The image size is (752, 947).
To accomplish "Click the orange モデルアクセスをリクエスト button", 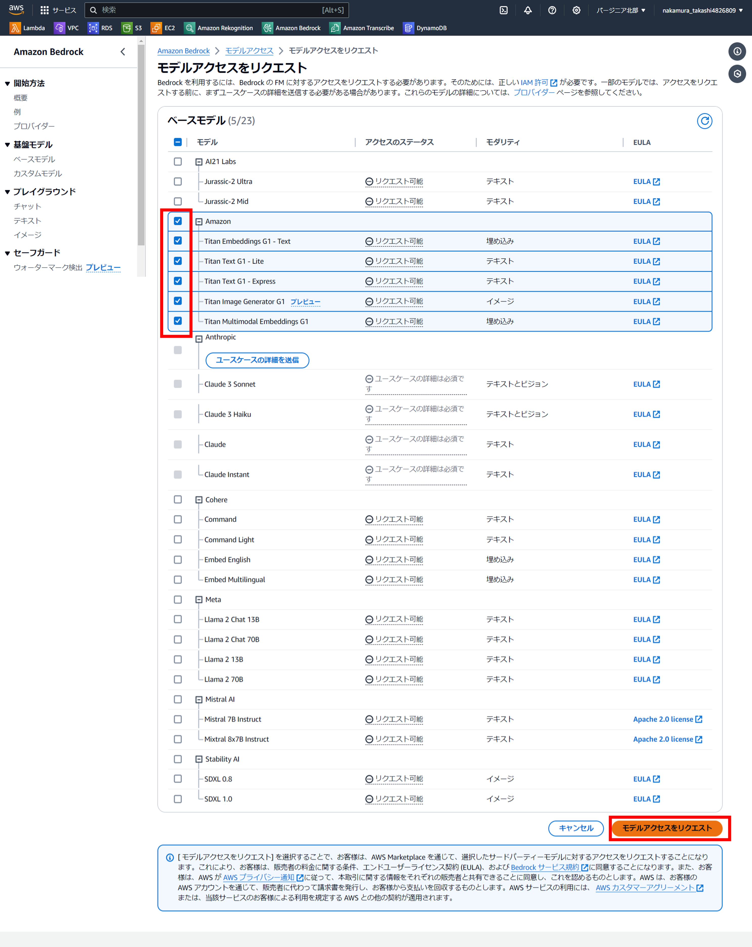I will 666,828.
